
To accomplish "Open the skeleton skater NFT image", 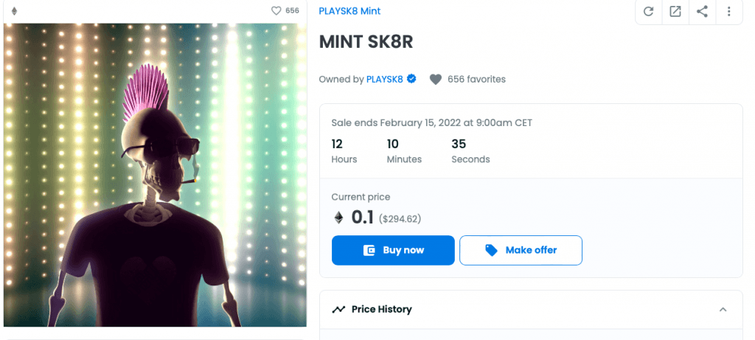I will pos(155,175).
